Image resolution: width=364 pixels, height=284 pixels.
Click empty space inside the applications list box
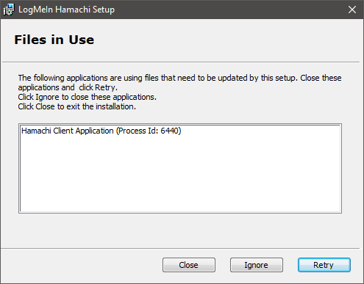click(x=180, y=176)
